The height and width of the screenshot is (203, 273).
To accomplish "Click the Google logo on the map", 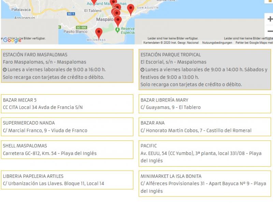I will (12, 40).
